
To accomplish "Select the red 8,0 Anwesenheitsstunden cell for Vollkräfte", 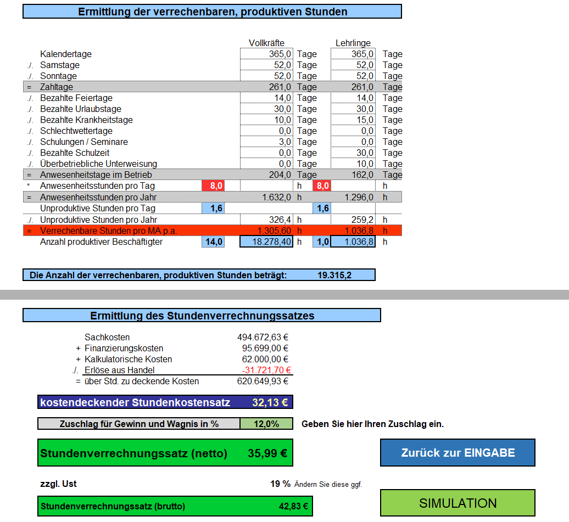I will [x=213, y=186].
